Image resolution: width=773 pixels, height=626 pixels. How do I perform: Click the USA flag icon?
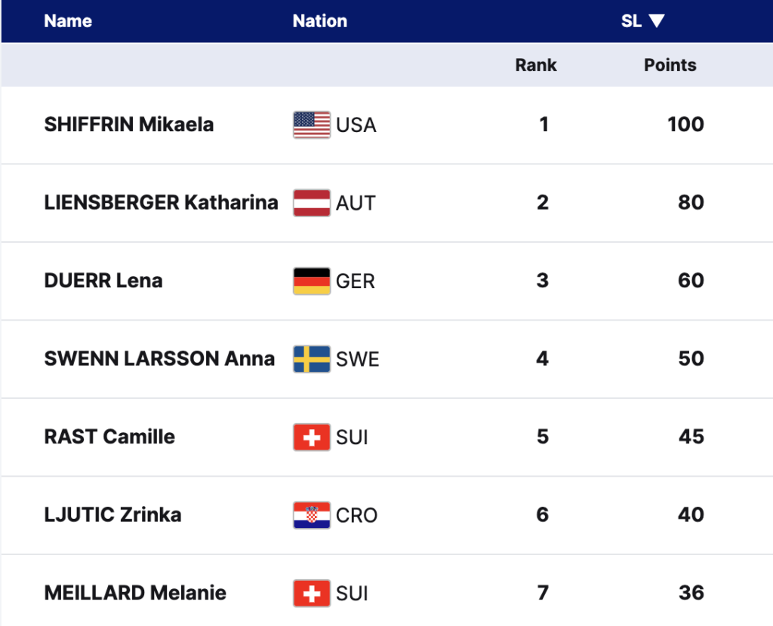point(312,124)
